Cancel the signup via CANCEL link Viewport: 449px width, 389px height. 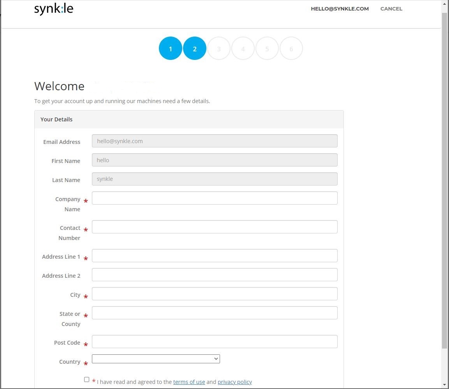point(391,9)
